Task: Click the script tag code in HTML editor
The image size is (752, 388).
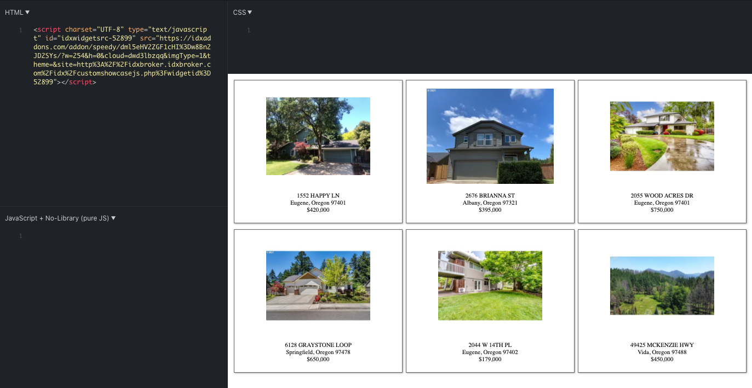Action: tap(122, 56)
